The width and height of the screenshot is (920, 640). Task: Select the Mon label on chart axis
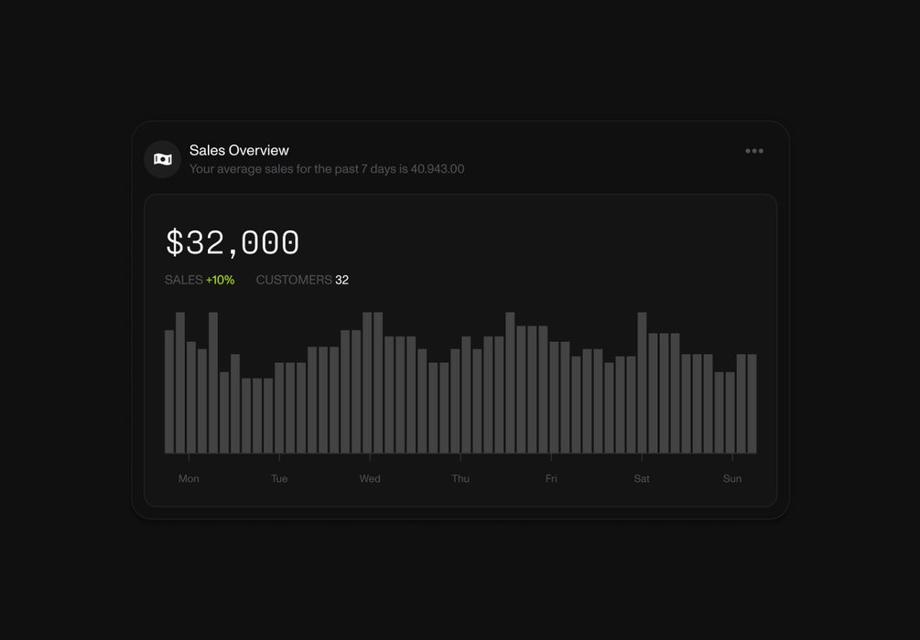tap(189, 478)
